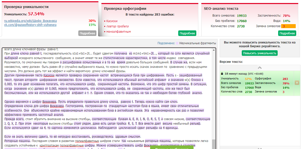The width and height of the screenshot is (302, 149).
Task: Select the повтор пробела error entry
Action: [117, 26]
